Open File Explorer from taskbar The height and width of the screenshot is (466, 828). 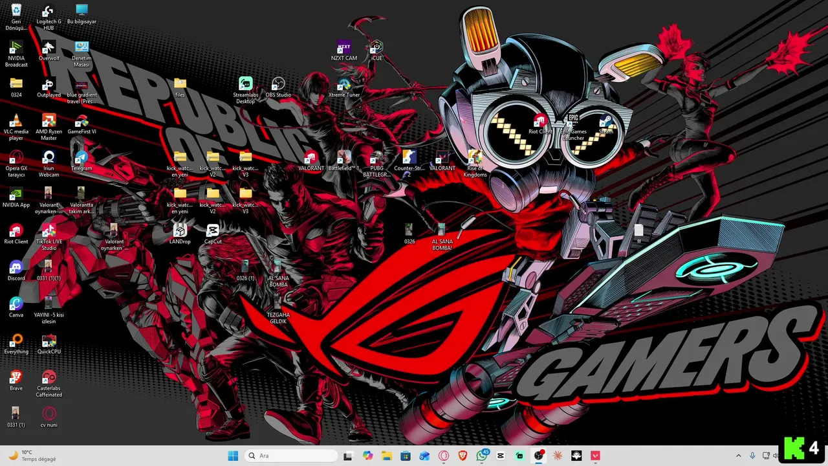387,456
